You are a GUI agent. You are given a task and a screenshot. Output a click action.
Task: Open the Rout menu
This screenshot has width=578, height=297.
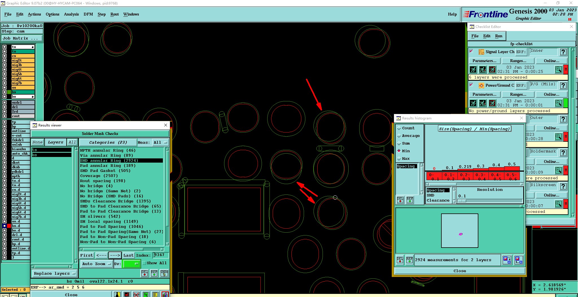(115, 14)
